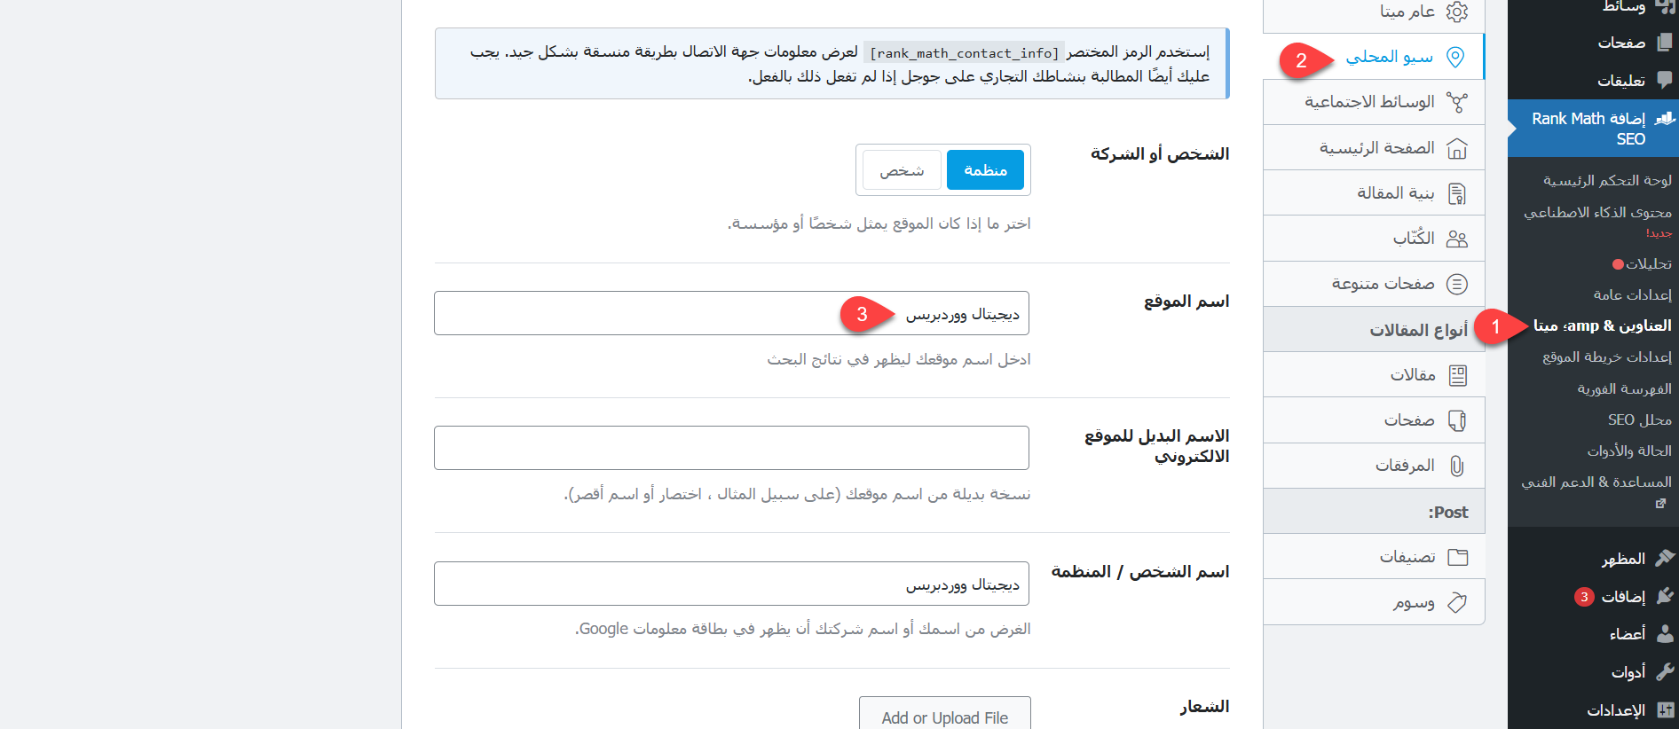Viewport: 1679px width, 729px height.
Task: Focus the اسم الموقع input field
Action: pyautogui.click(x=731, y=313)
